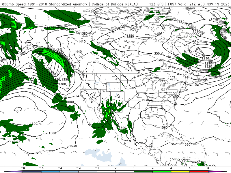Select the yellow 3-to-4 colorbar segment

coord(180,172)
